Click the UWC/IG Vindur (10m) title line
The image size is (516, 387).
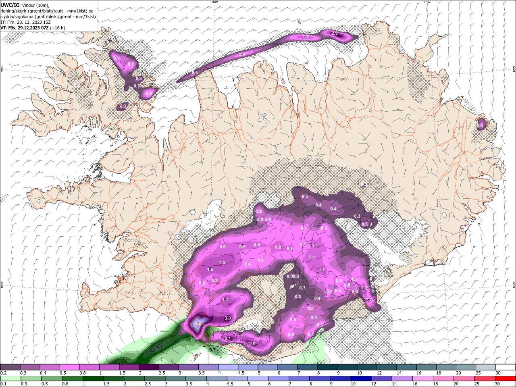tap(25, 4)
